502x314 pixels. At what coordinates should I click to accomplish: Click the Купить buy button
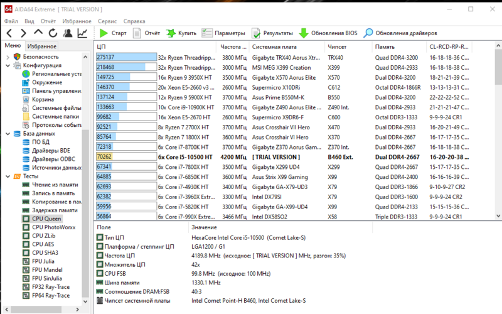(181, 33)
